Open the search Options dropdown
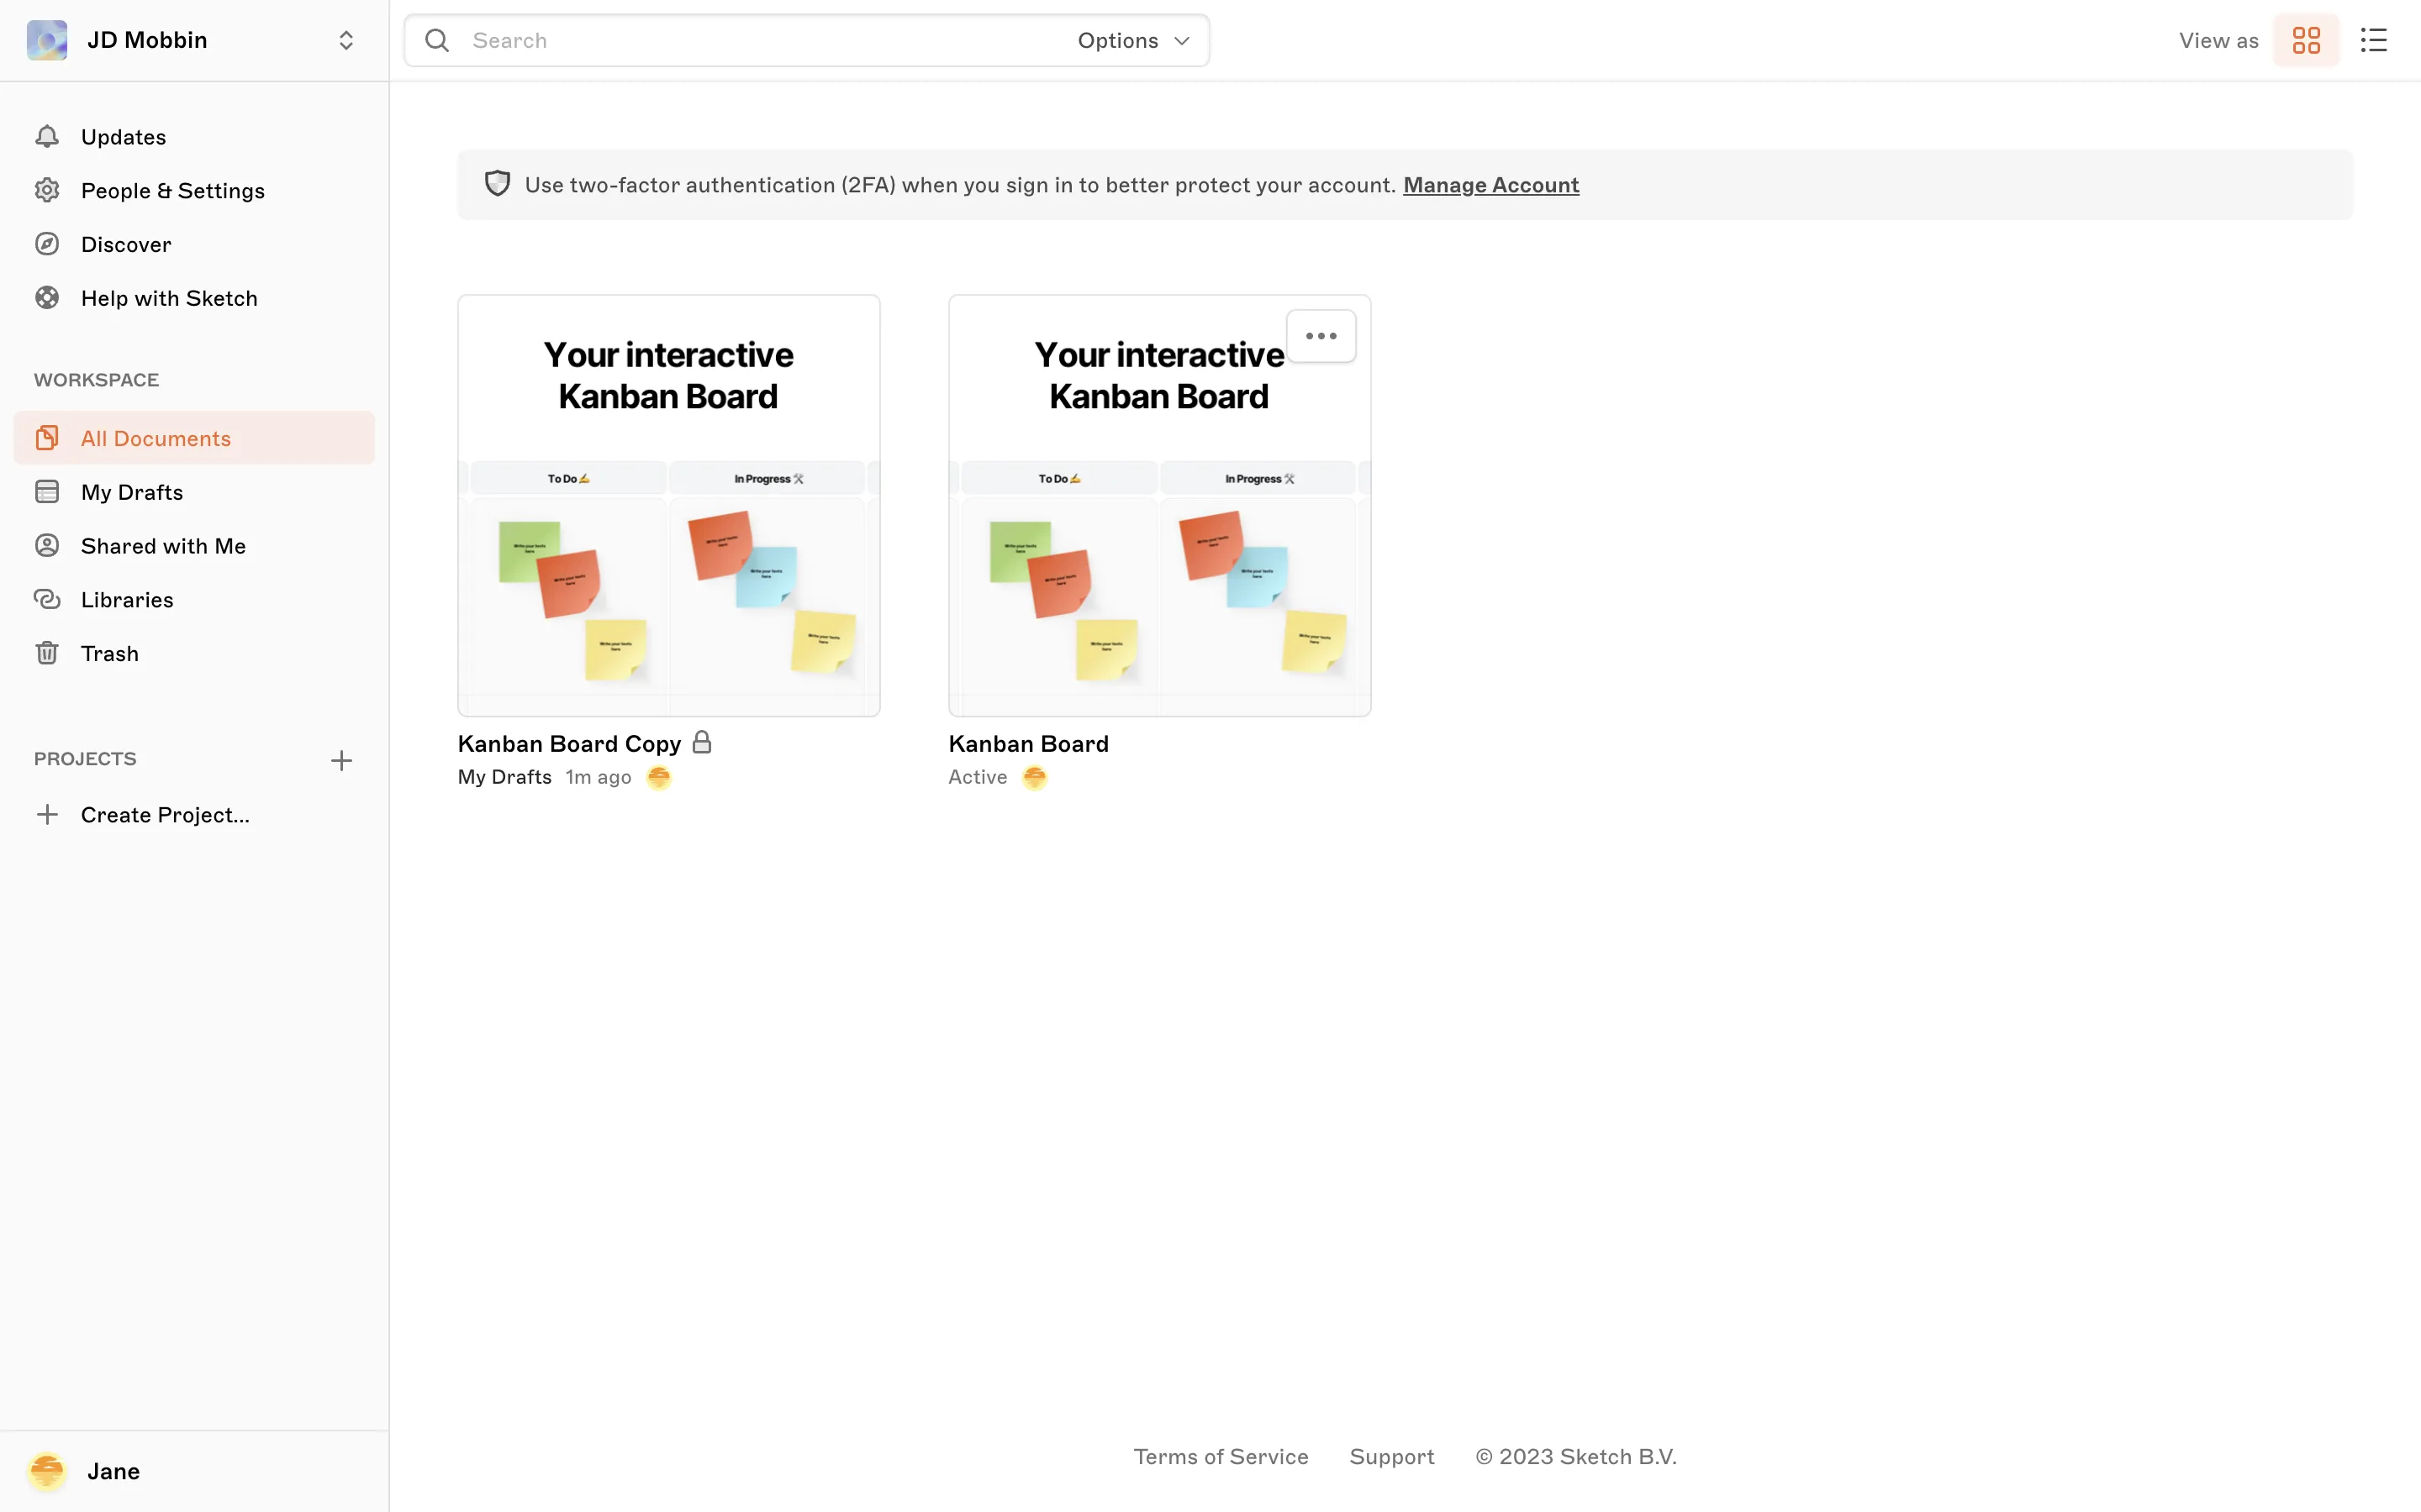 click(1133, 40)
